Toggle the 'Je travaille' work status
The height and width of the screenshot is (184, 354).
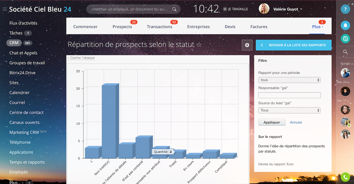point(236,9)
